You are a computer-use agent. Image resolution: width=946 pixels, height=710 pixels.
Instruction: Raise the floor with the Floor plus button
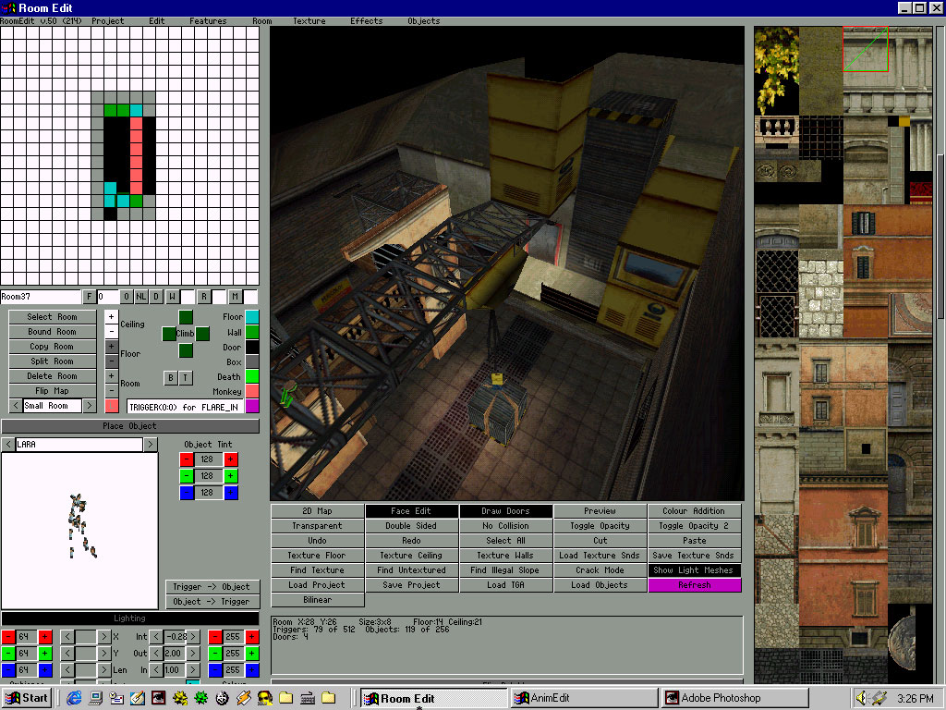[112, 347]
